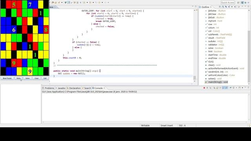Click the Hints button in Sudoku window

18,78
